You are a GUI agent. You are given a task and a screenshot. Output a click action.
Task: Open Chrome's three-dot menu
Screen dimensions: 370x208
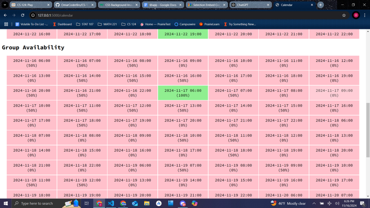coord(364,15)
